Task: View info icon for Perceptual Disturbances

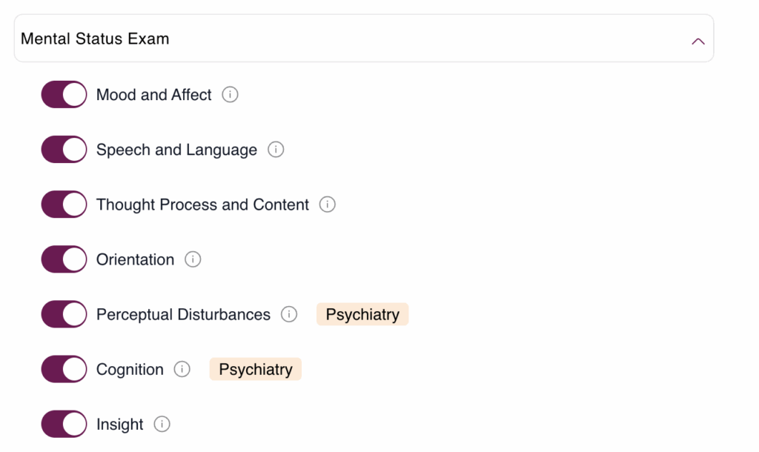Action: [289, 314]
